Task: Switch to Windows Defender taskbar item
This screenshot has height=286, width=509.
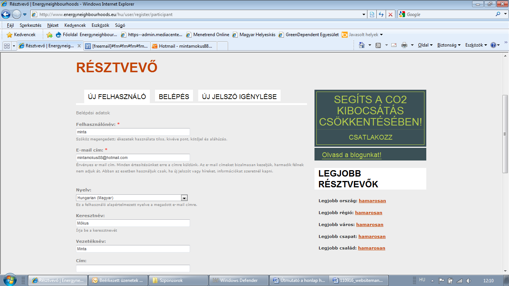Action: tap(238, 280)
